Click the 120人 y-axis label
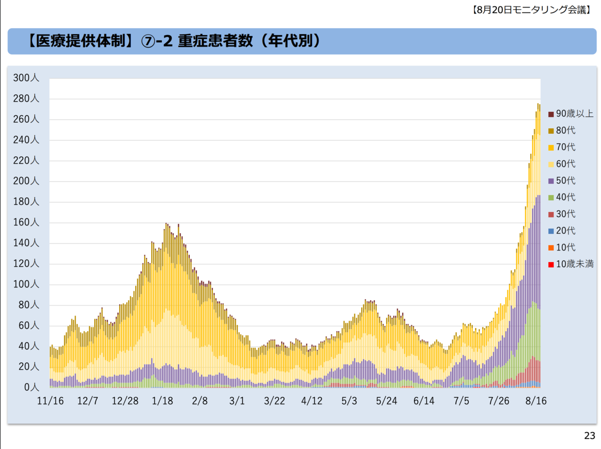Image resolution: width=601 pixels, height=449 pixels. [26, 264]
